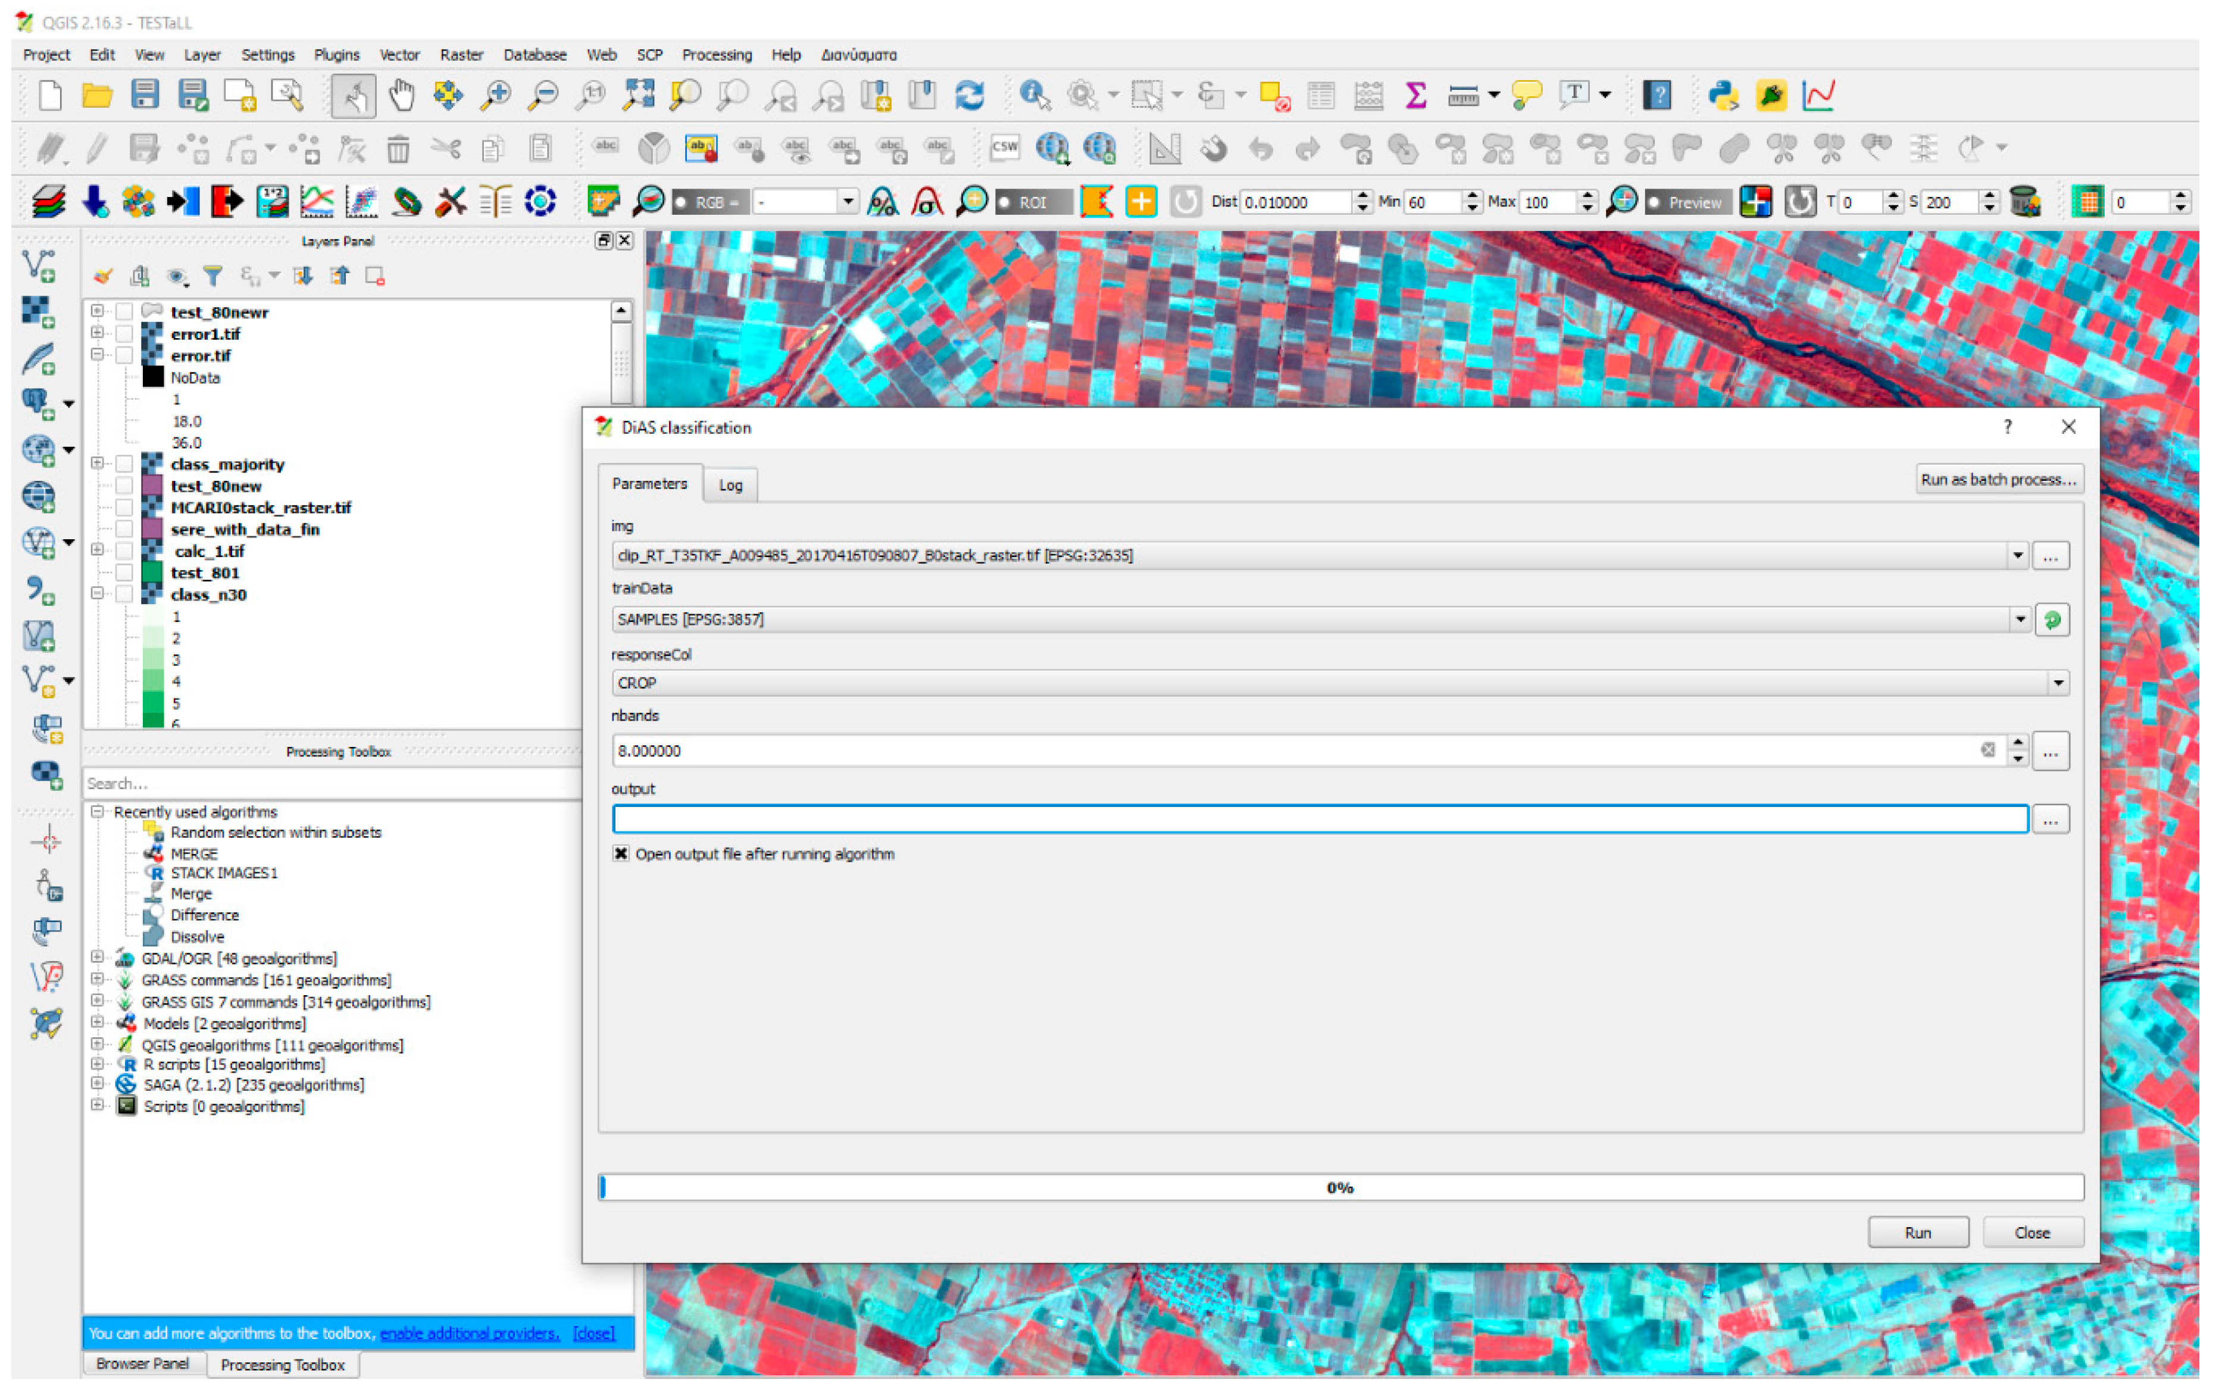Toggle visibility checkbox of test_80new layer
The height and width of the screenshot is (1395, 2213).
click(124, 486)
